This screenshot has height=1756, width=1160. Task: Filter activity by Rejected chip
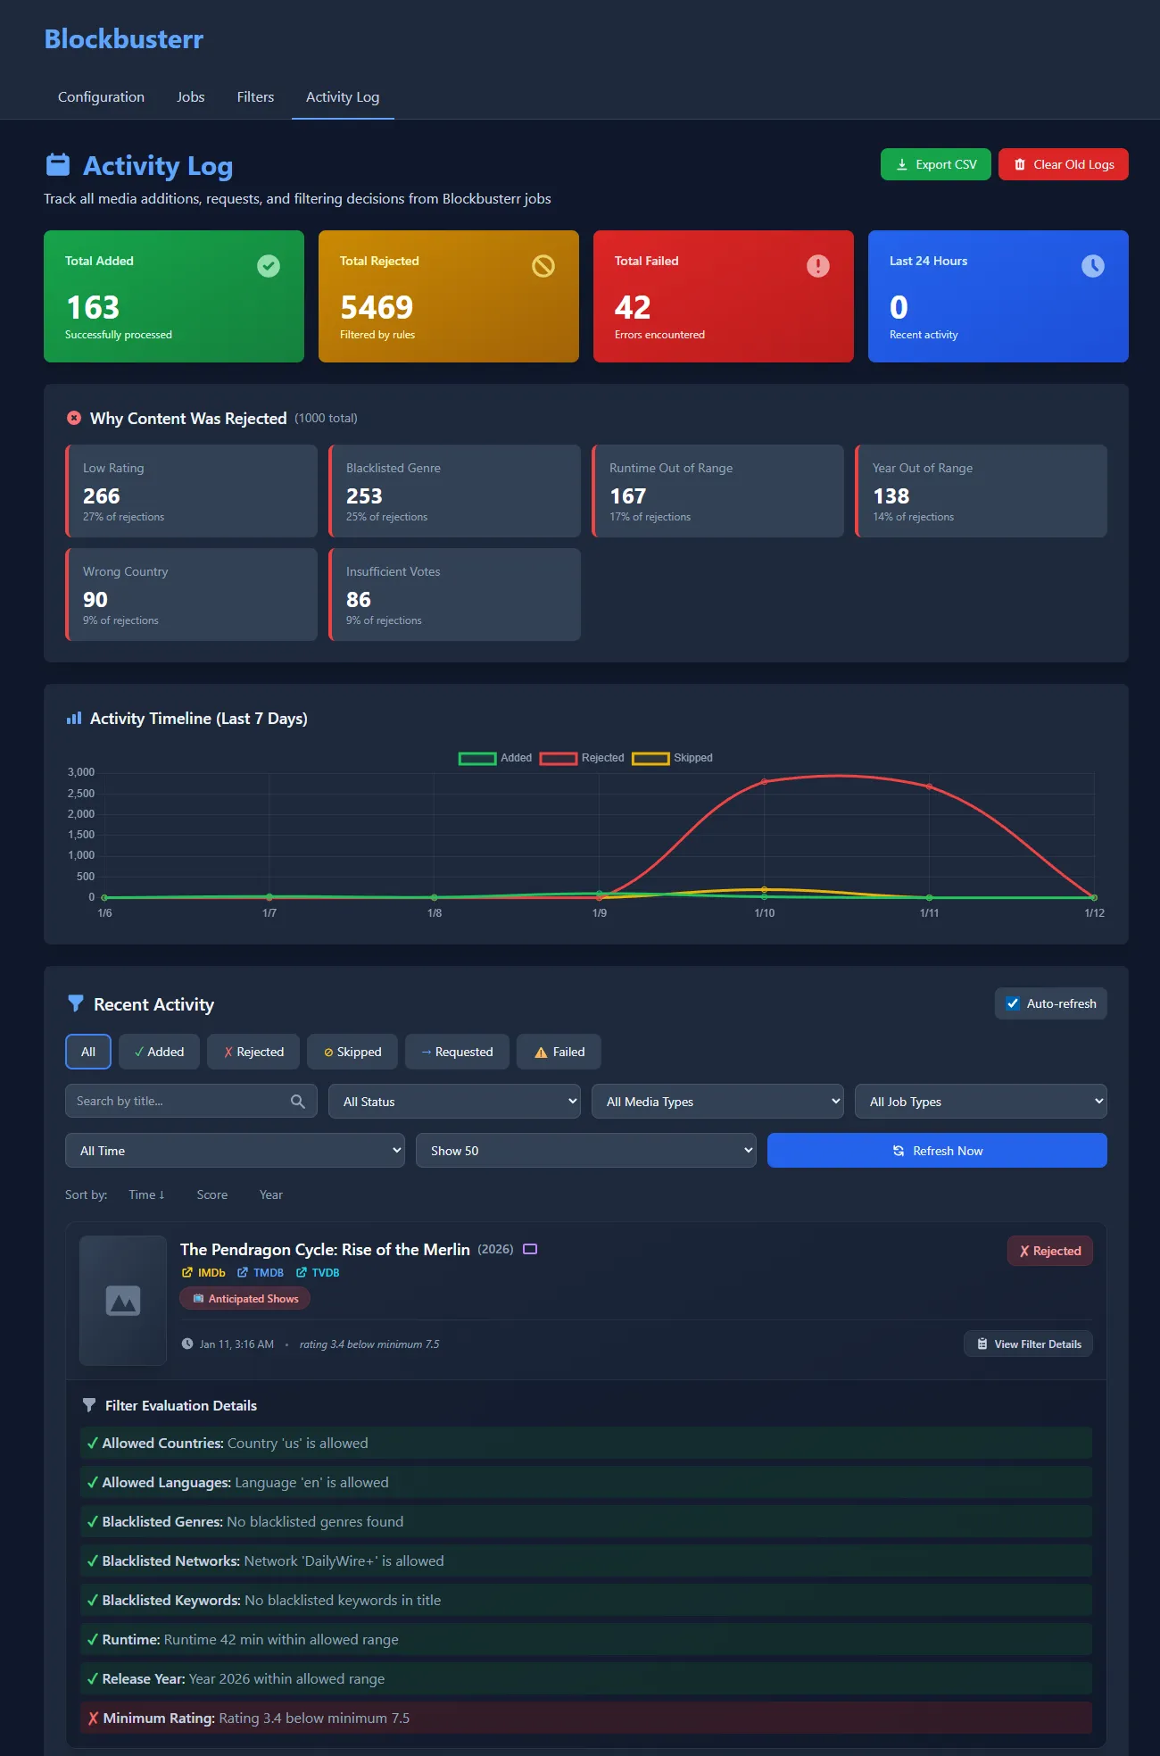(253, 1052)
